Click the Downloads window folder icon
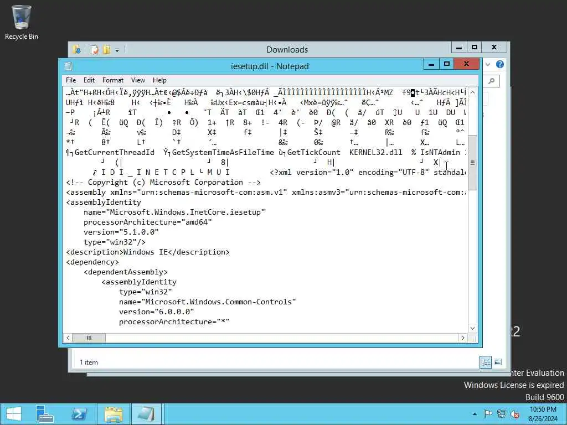The width and height of the screenshot is (567, 425). click(x=76, y=50)
